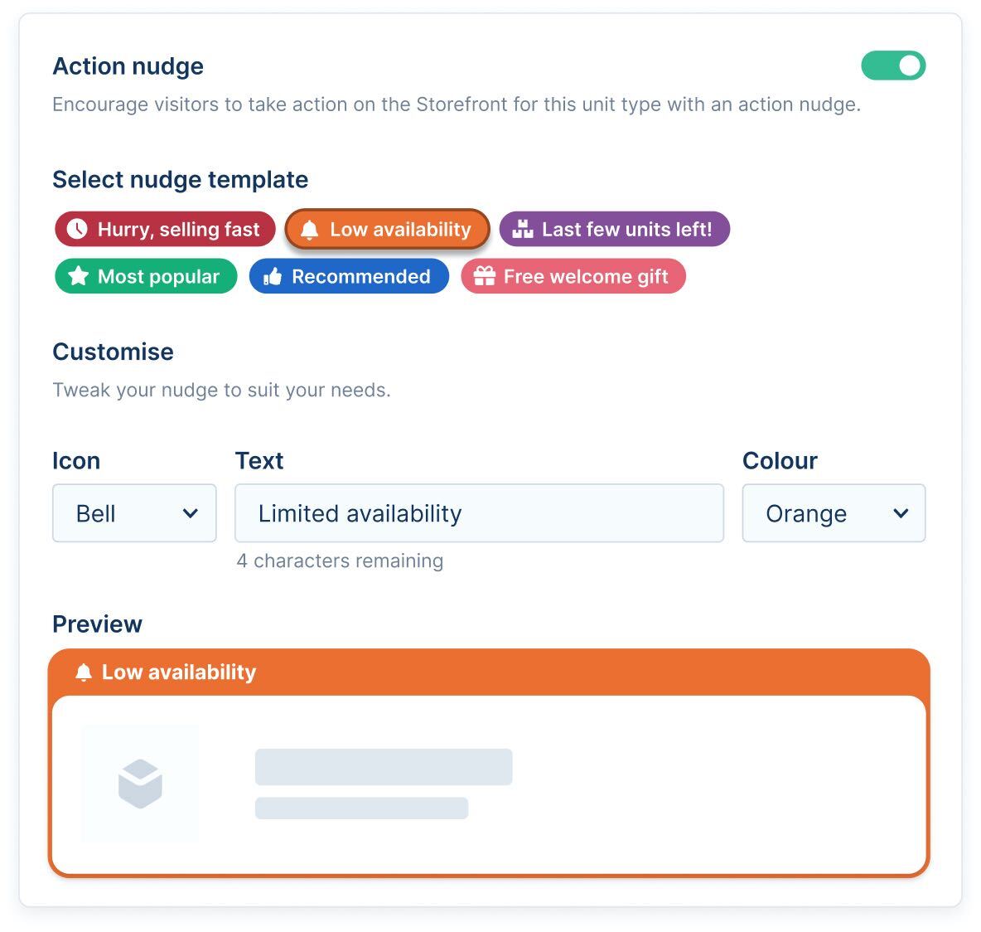Screen dimensions: 981x932
Task: Click the bell icon in the preview banner
Action: click(83, 672)
